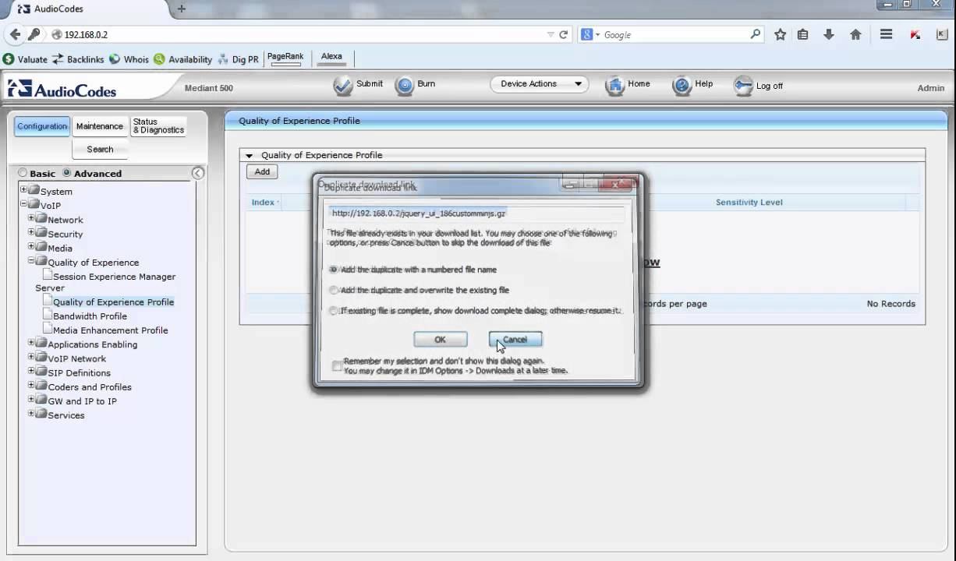This screenshot has width=956, height=561.
Task: Click the Whois toolbar item
Action: pos(129,59)
